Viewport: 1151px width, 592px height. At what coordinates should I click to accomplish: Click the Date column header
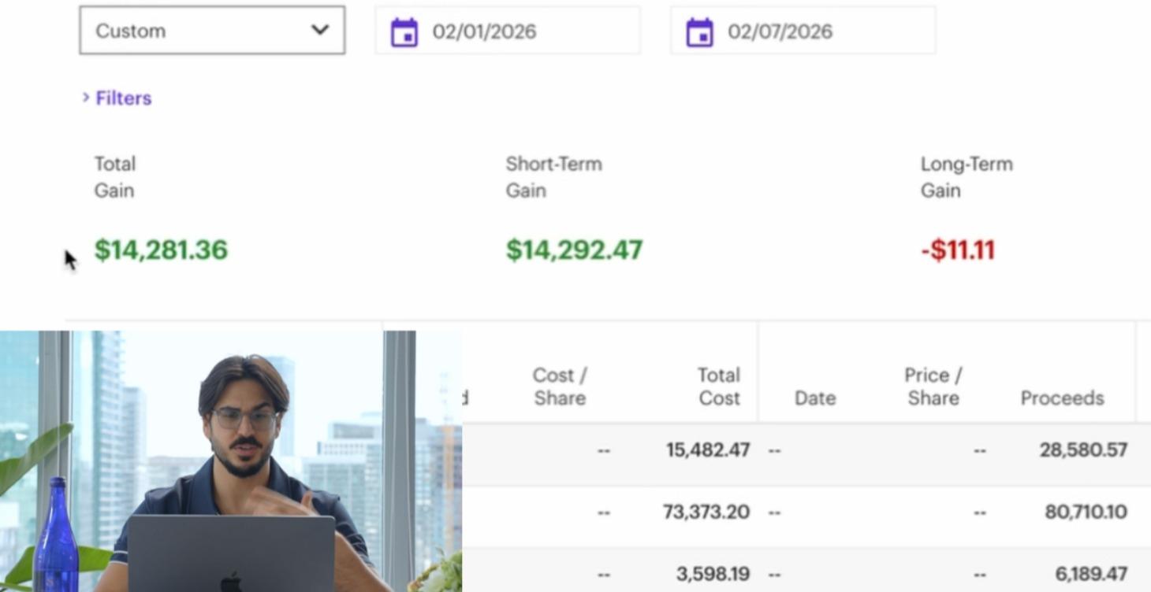point(814,398)
